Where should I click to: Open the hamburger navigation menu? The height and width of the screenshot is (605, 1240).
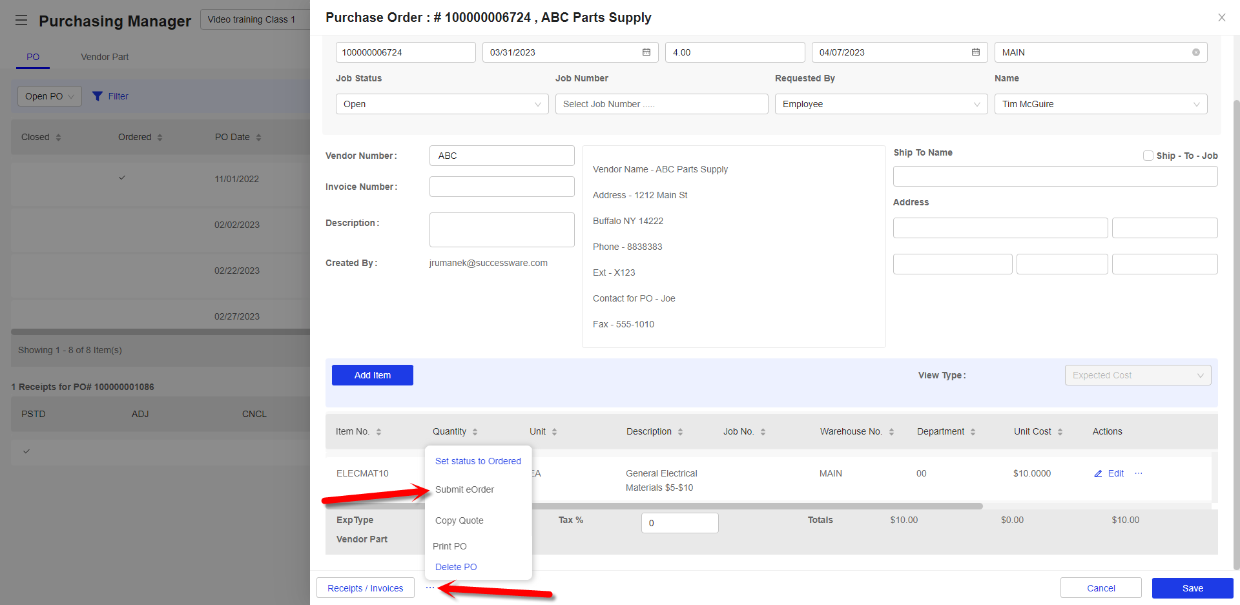tap(21, 20)
